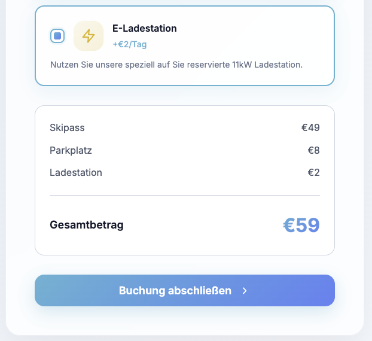Click the €59 total amount
The height and width of the screenshot is (341, 372).
coord(301,226)
